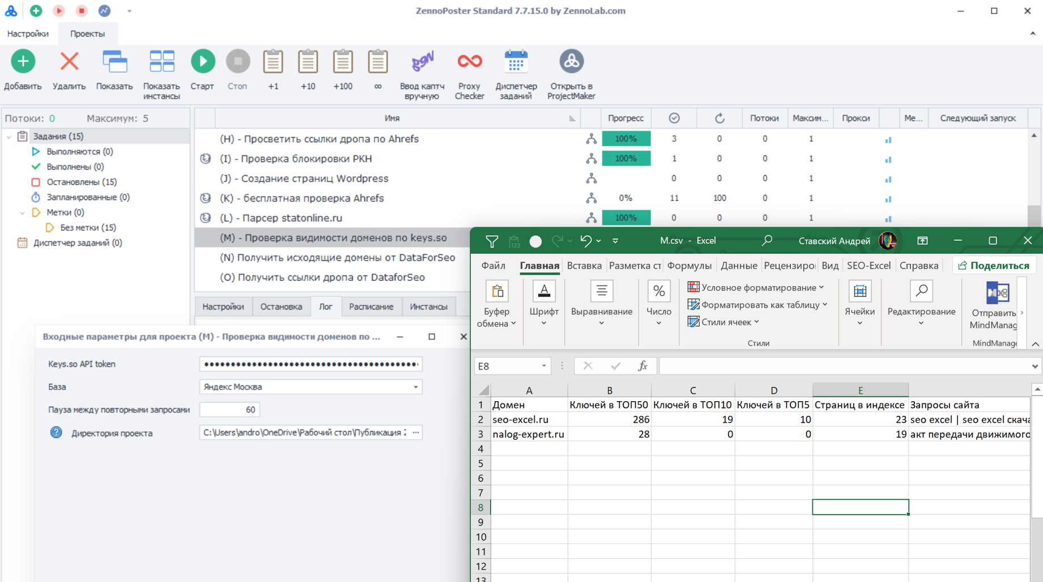Click the Показать (Show) icon in toolbar
This screenshot has width=1043, height=582.
pos(114,61)
